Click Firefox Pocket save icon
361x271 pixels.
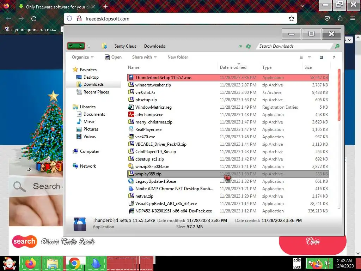coord(327,19)
